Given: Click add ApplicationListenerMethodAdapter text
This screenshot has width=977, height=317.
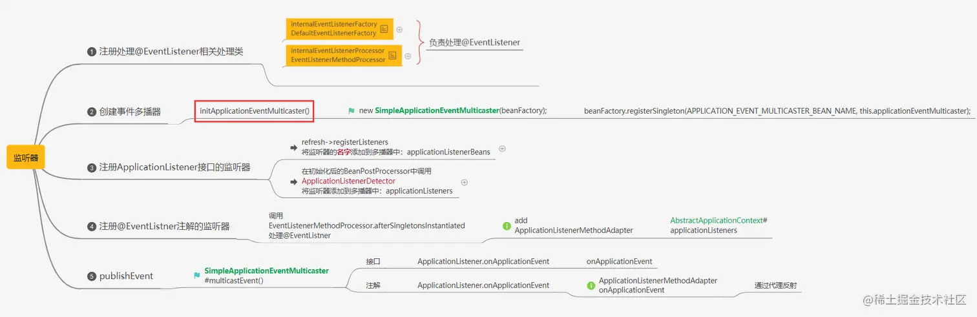Looking at the screenshot, I should coord(574,225).
